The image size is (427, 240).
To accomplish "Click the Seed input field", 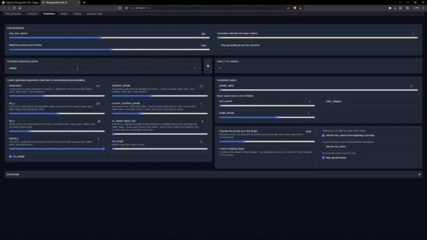I will (x=318, y=68).
